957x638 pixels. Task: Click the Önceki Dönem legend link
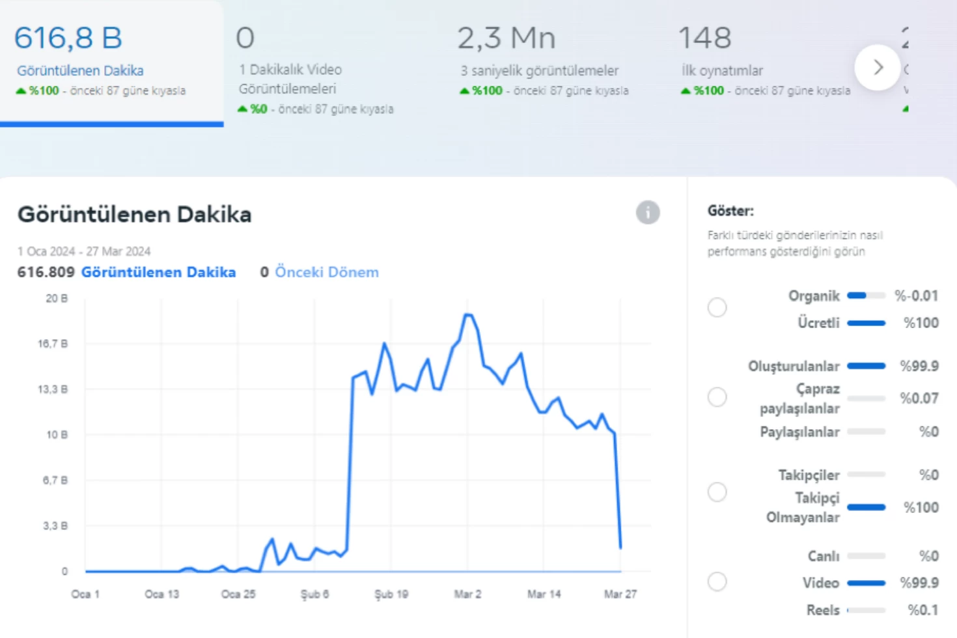coord(326,272)
